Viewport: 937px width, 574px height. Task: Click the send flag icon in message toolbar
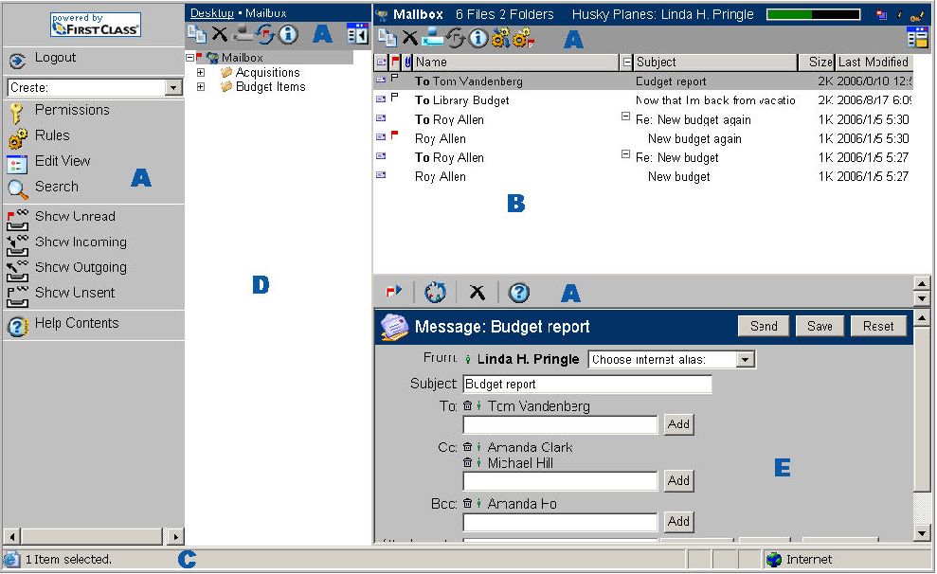coord(394,293)
